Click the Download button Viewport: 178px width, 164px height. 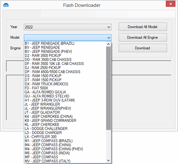[x=143, y=48]
